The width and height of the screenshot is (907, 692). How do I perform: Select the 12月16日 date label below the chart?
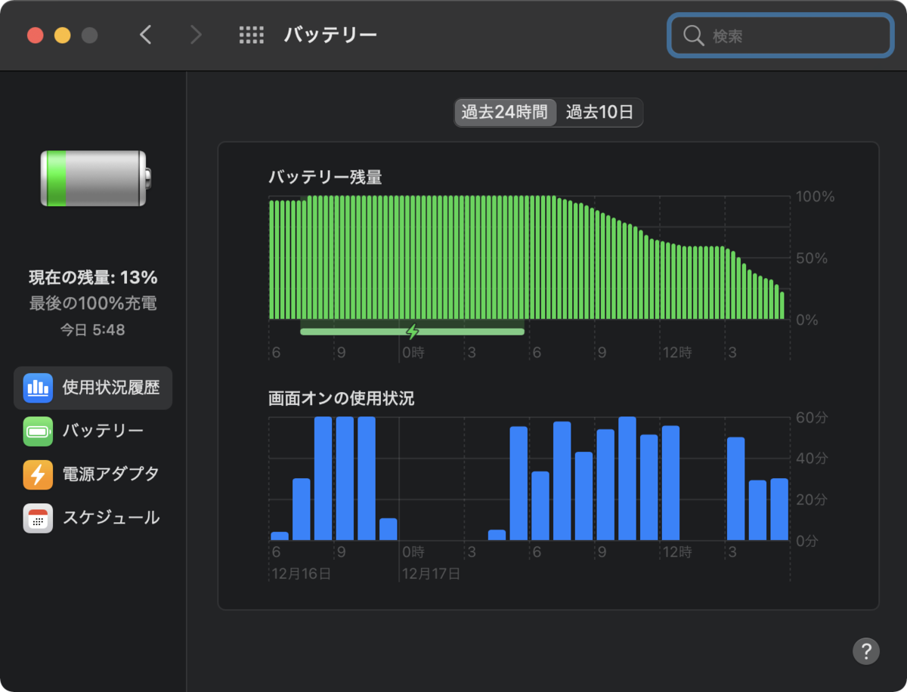[299, 573]
